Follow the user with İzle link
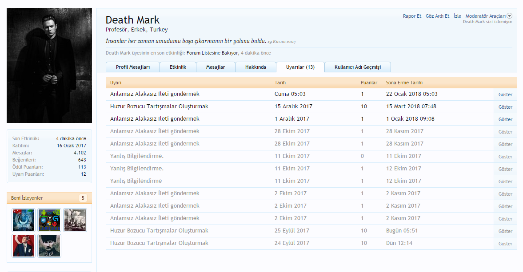The width and height of the screenshot is (523, 272). point(457,16)
